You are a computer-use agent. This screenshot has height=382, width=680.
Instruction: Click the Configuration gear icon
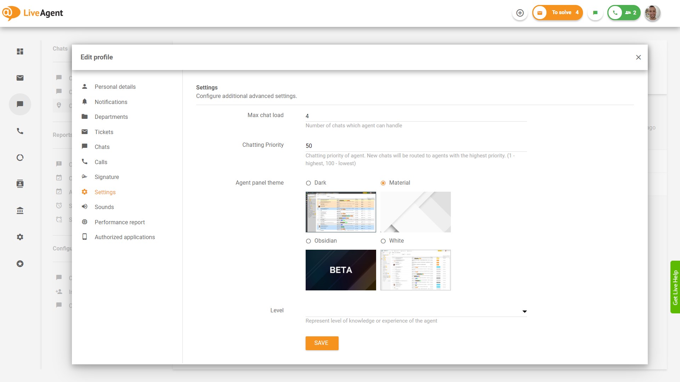coord(19,237)
